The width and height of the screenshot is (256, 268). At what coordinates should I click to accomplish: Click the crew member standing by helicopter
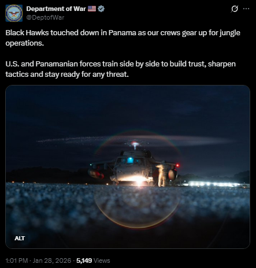point(162,174)
